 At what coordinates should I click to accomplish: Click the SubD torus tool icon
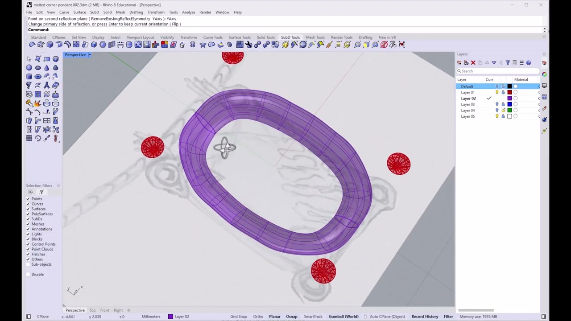click(38, 76)
